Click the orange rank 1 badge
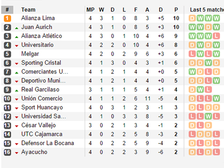 coord(7,18)
